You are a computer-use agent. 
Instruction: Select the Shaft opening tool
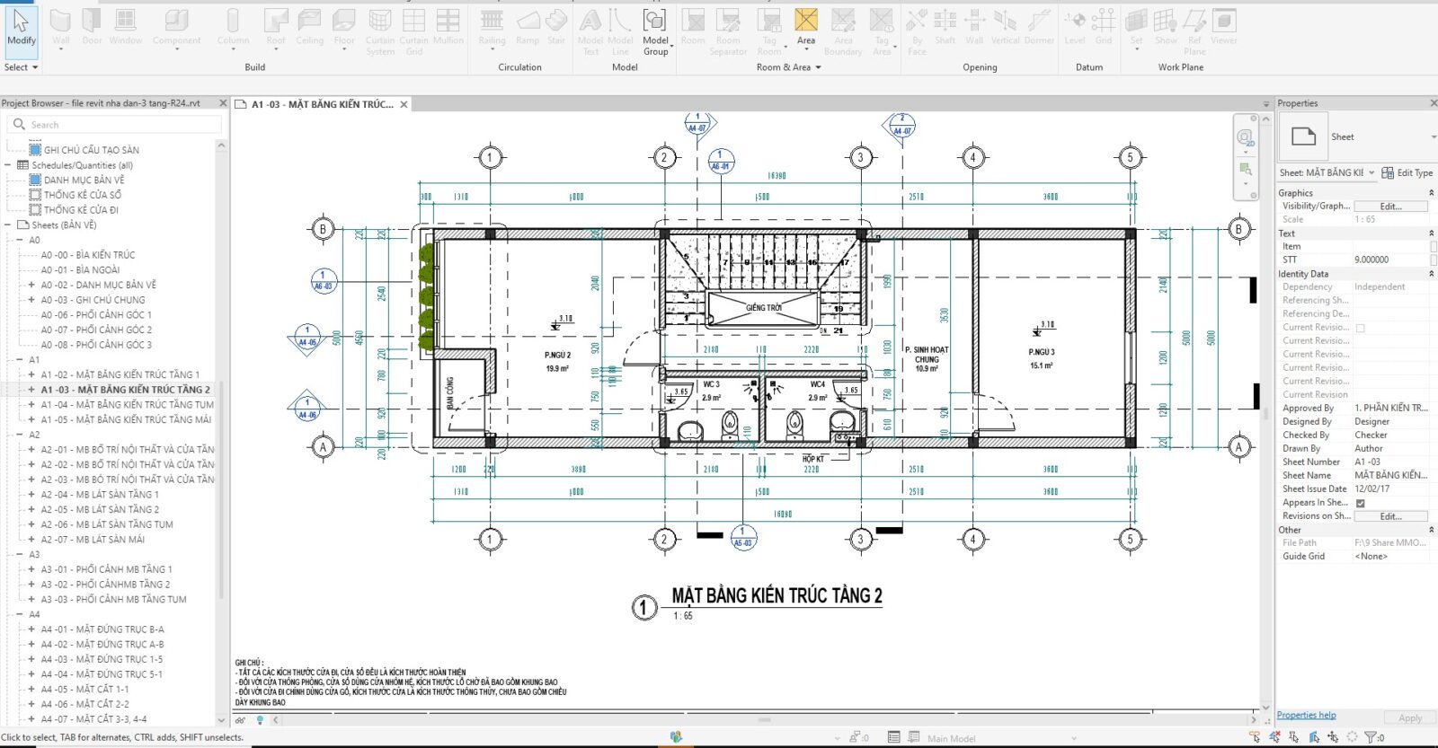[x=945, y=28]
